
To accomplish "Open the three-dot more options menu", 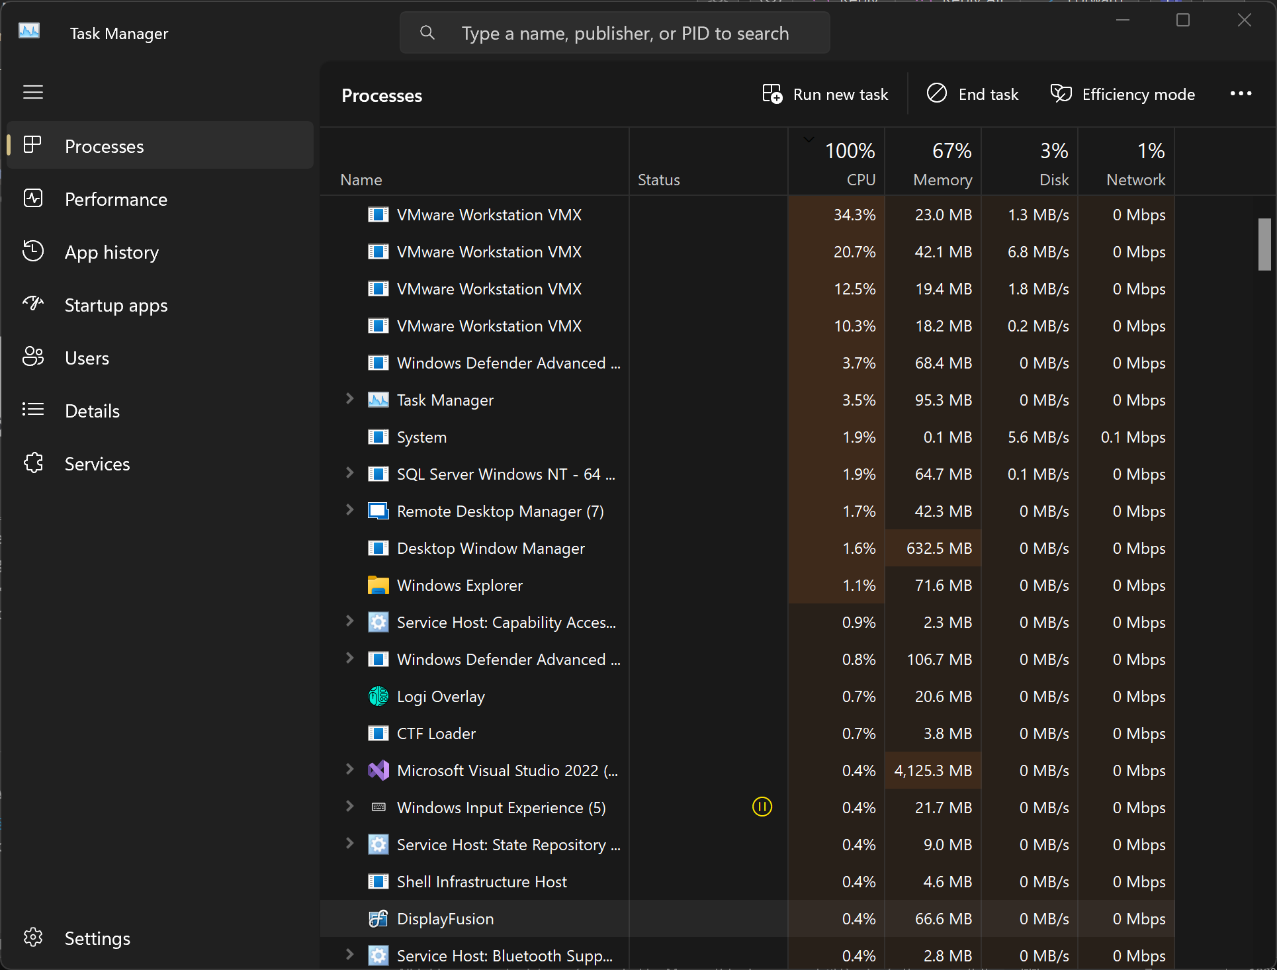I will (x=1241, y=94).
